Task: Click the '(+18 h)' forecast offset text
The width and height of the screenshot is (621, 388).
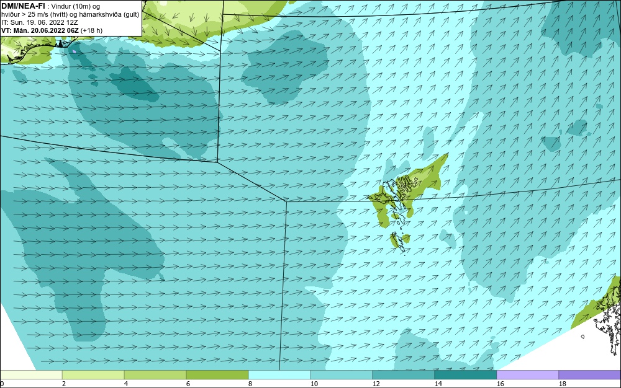Action: pos(91,30)
